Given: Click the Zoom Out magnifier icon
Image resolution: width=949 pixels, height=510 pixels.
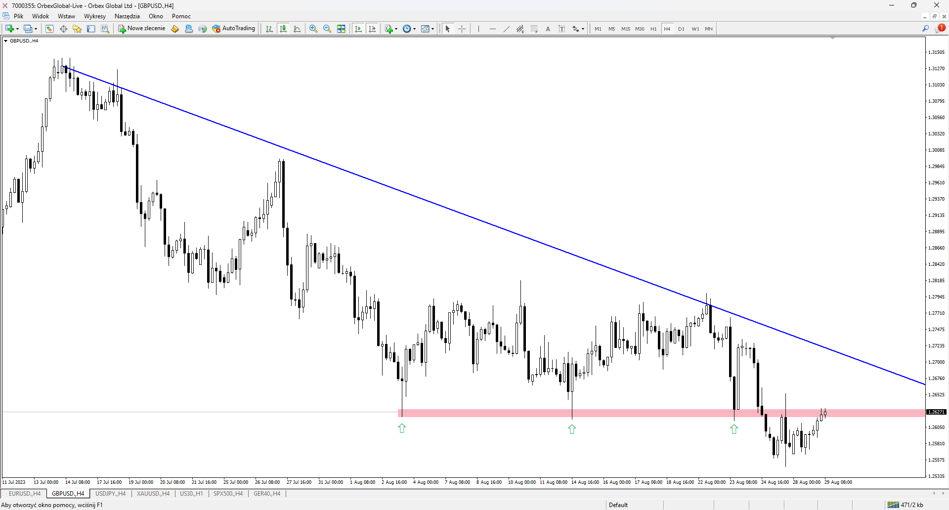Looking at the screenshot, I should pos(327,29).
